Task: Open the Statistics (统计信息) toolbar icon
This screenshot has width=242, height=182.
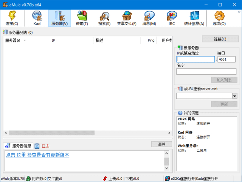Action: click(x=194, y=18)
